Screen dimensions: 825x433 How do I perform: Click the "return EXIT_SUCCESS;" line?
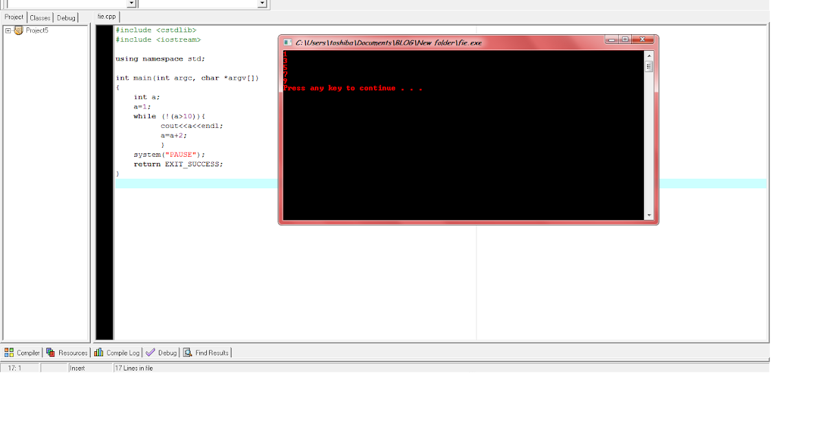[179, 165]
